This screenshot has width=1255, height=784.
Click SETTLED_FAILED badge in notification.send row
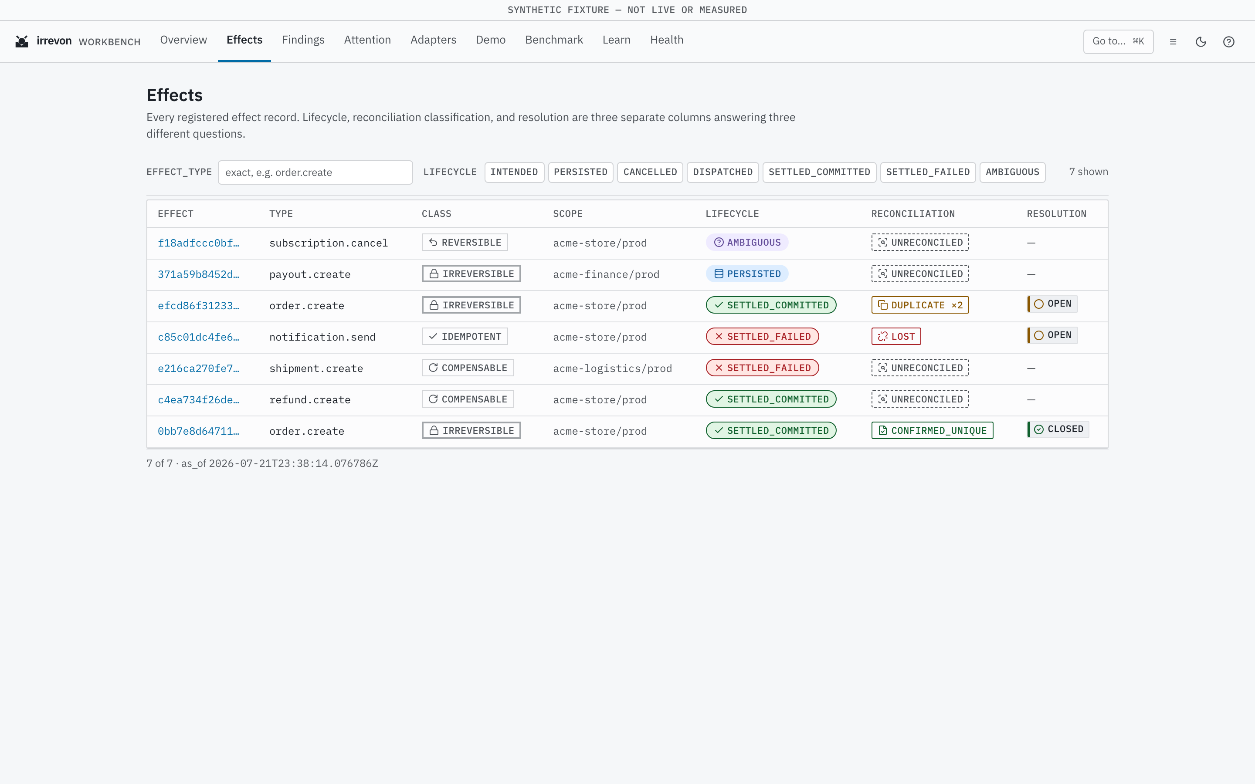762,337
